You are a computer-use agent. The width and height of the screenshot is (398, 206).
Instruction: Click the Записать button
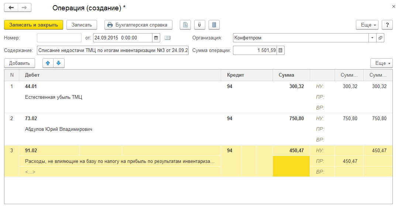point(82,25)
